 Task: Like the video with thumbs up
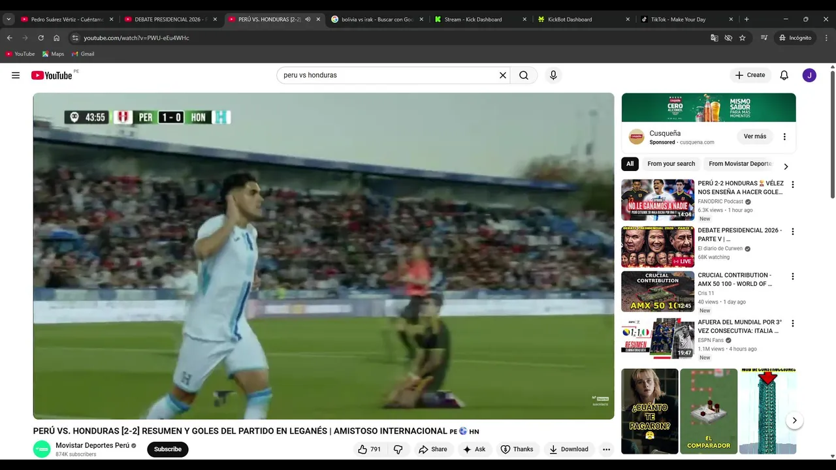[369, 449]
